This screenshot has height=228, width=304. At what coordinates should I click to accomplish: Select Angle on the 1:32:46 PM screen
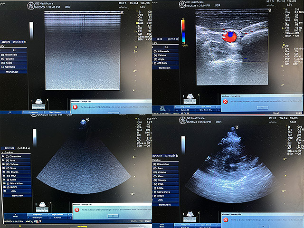tap(13, 63)
